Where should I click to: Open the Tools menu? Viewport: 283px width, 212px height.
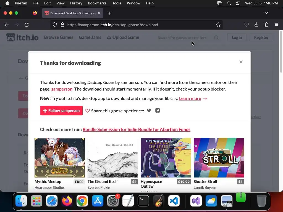(117, 3)
